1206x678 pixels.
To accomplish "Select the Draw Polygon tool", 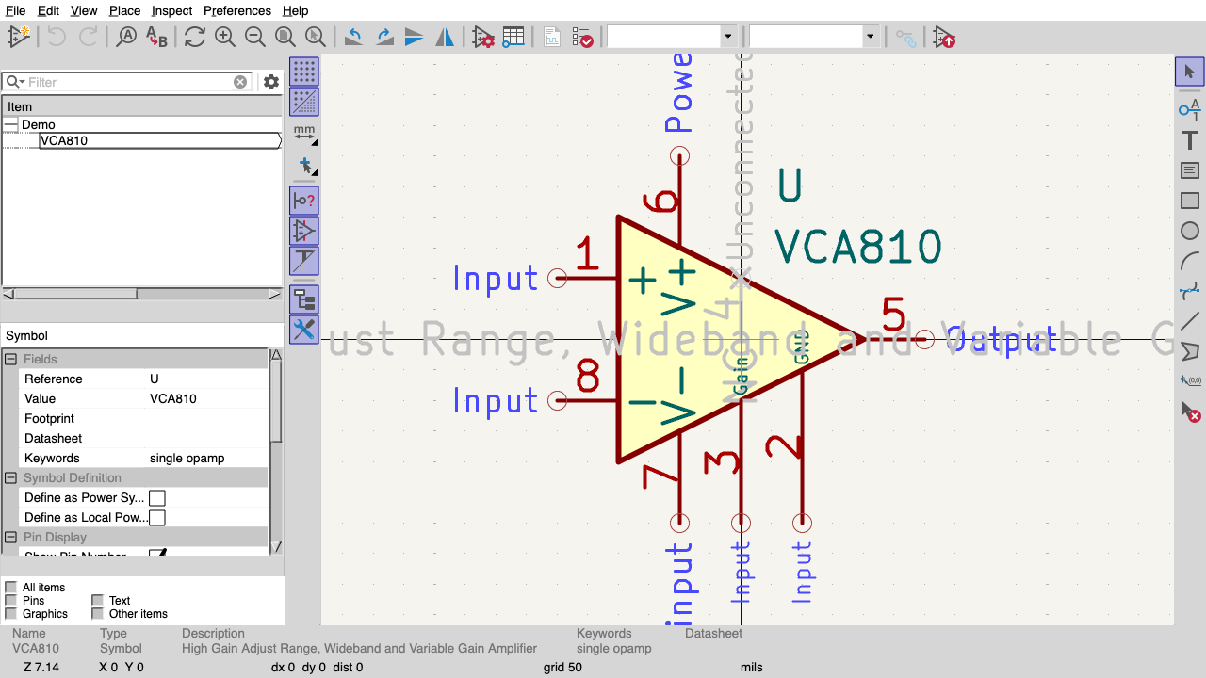I will click(1189, 351).
